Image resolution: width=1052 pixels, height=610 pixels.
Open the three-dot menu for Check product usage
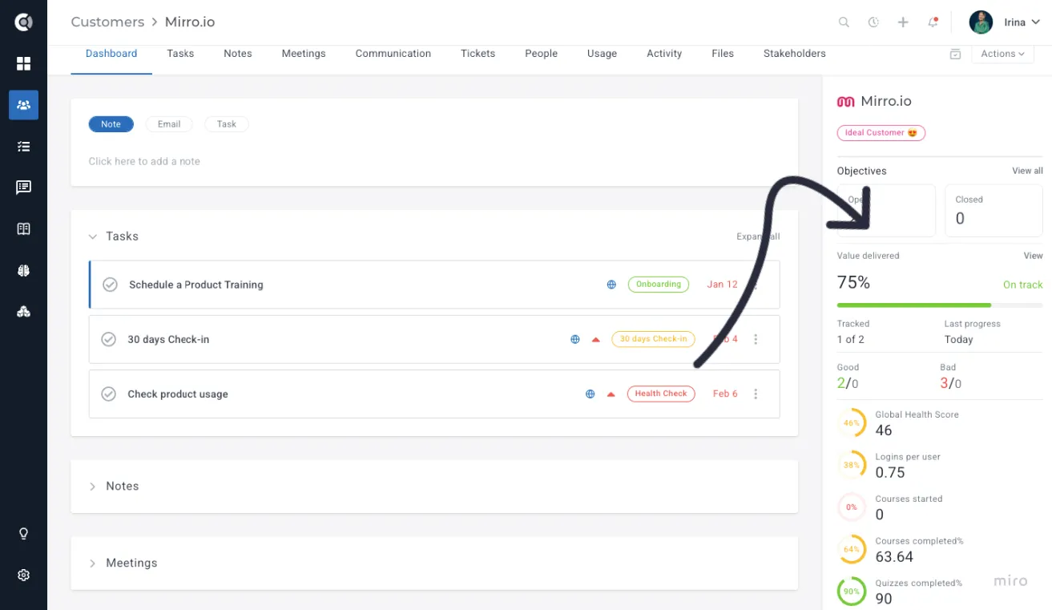[756, 394]
